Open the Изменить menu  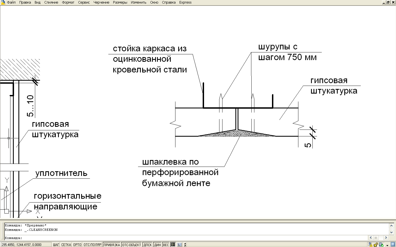pos(139,2)
